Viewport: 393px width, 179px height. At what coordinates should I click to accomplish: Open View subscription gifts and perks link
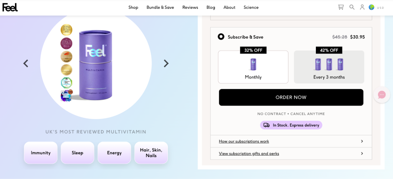[x=249, y=153]
